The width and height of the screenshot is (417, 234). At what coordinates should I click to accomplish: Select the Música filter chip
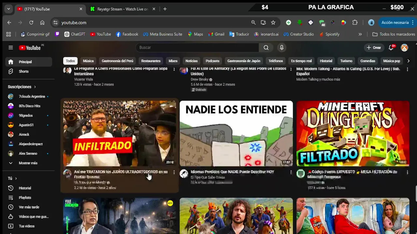pos(88,61)
